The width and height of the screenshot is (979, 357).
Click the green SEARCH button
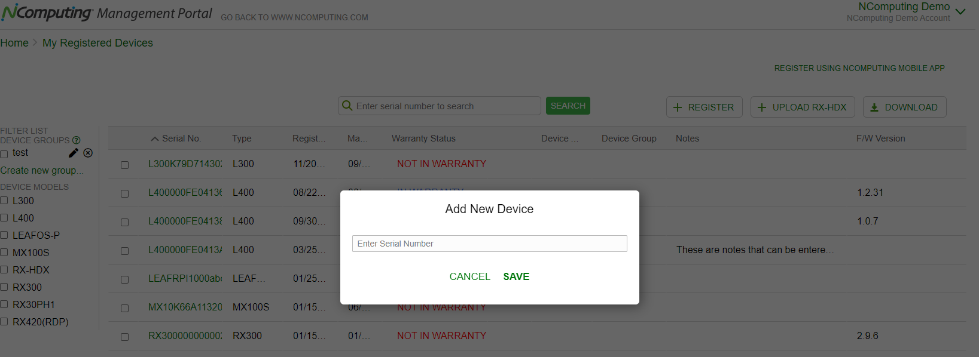(x=568, y=106)
